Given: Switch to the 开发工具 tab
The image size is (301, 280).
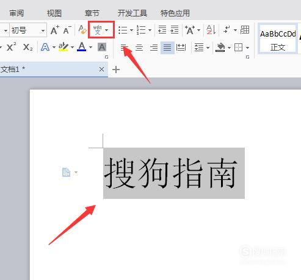Looking at the screenshot, I should (x=132, y=13).
